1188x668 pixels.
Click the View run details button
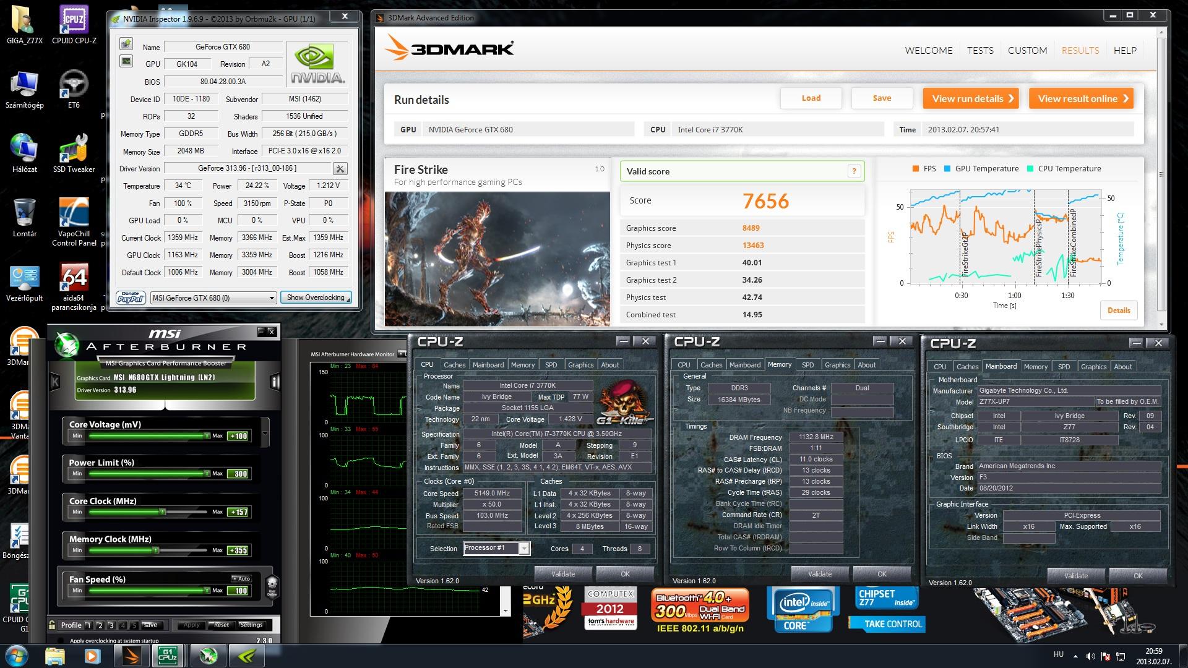(x=970, y=98)
